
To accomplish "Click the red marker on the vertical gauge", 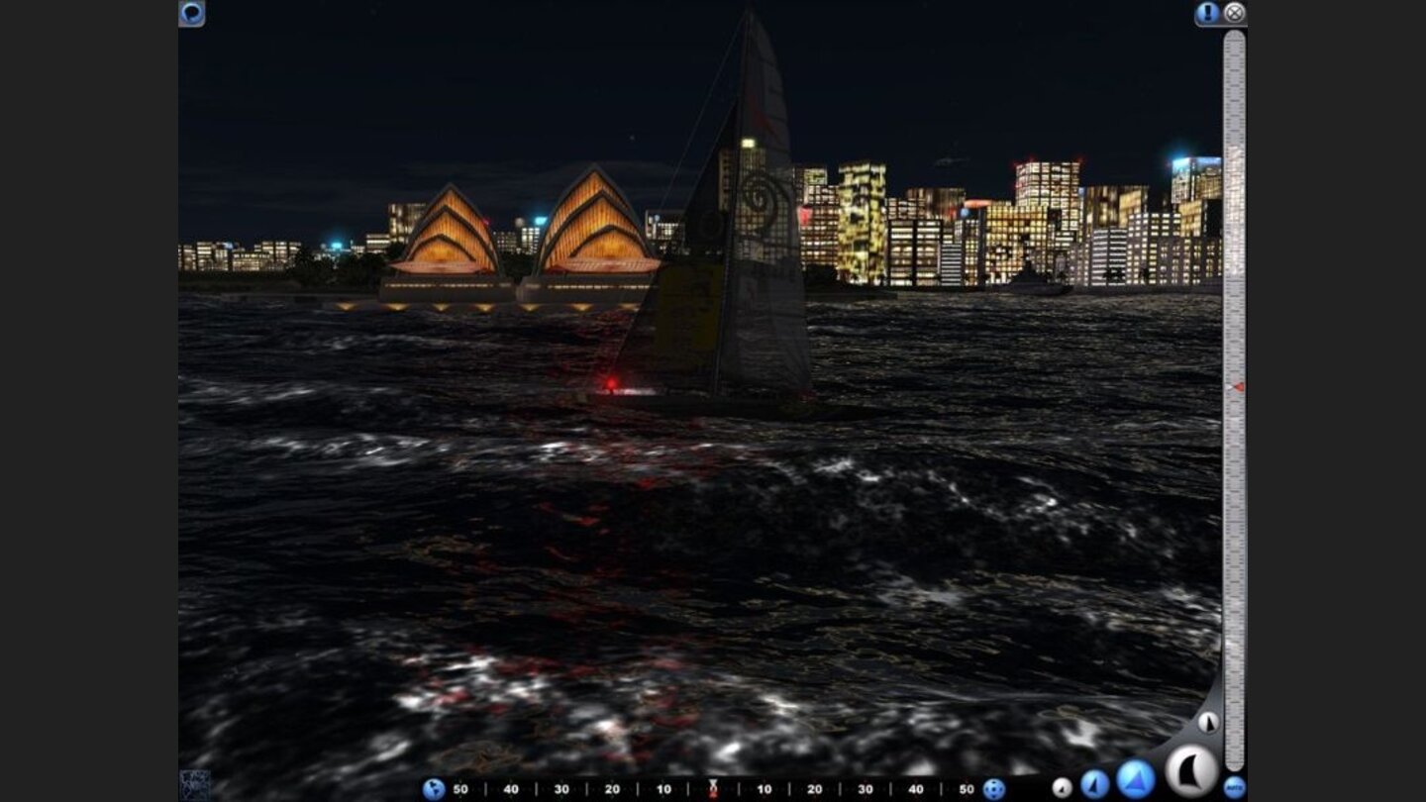I will click(x=1237, y=387).
